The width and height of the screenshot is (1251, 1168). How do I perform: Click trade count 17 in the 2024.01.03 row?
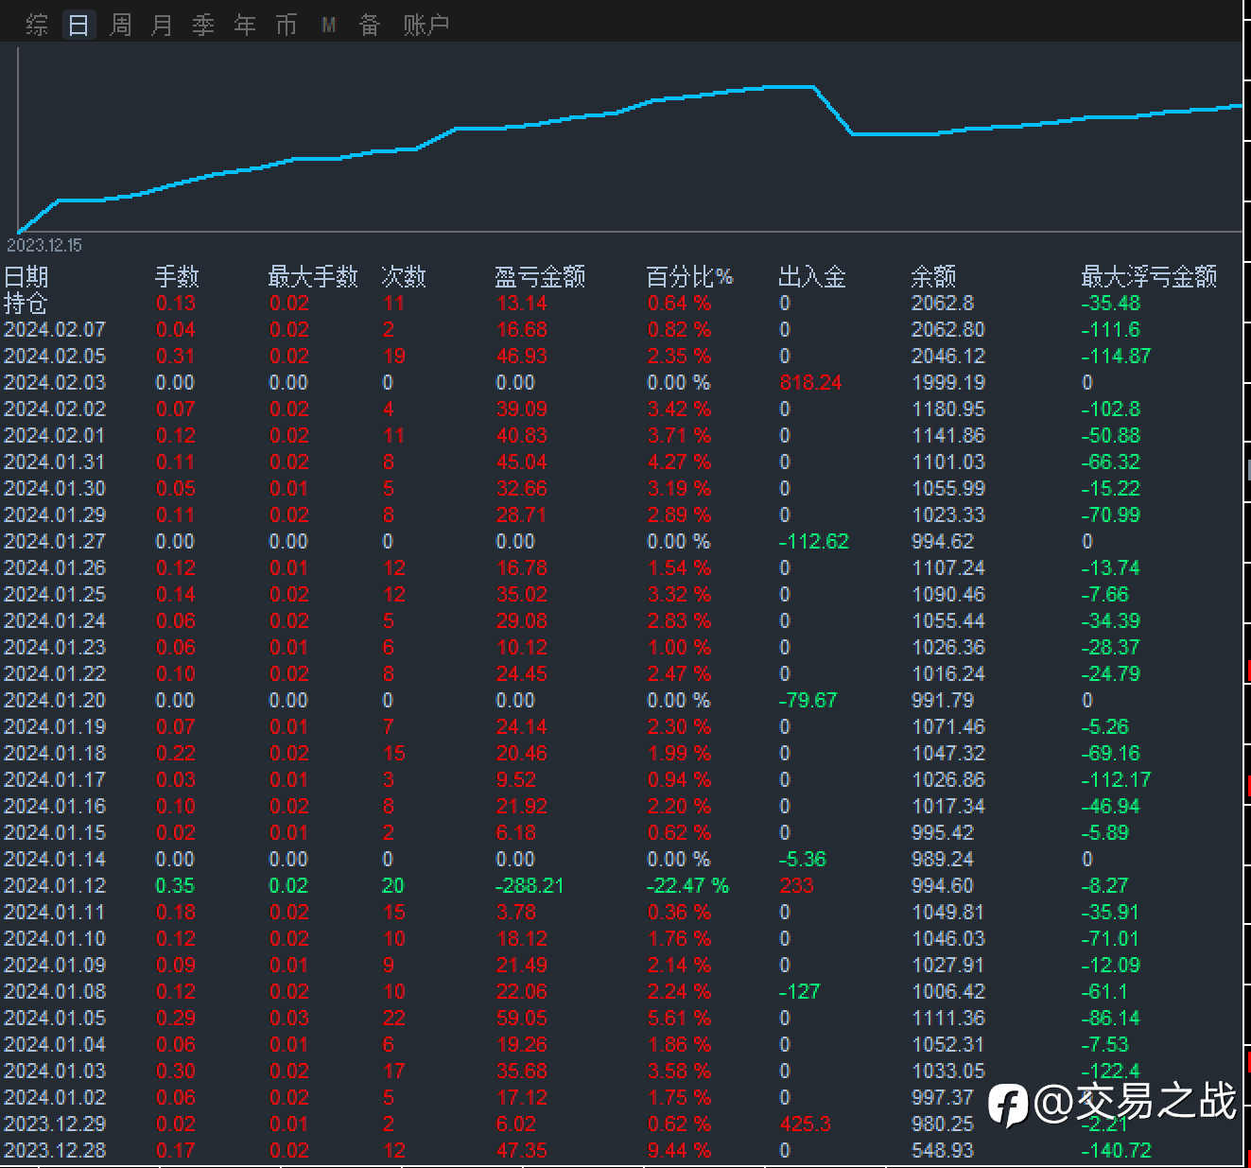pos(393,1071)
